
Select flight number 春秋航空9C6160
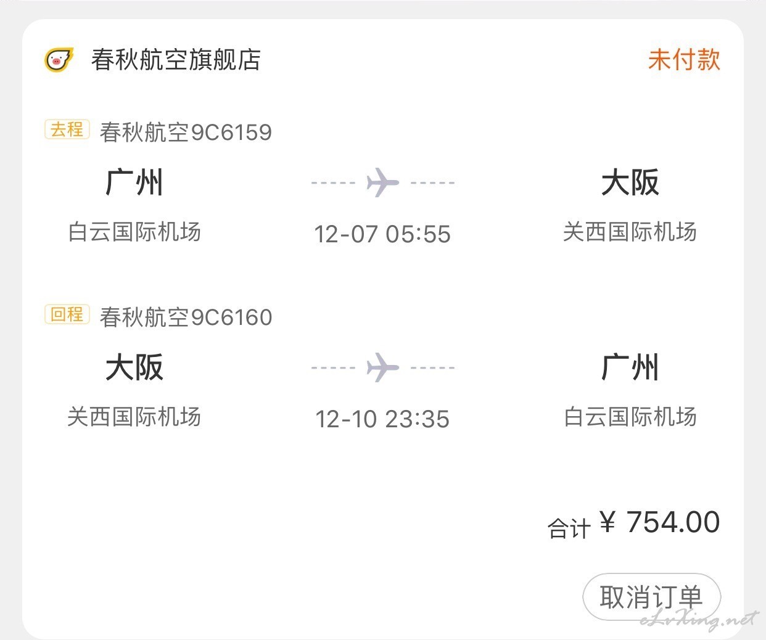click(186, 317)
